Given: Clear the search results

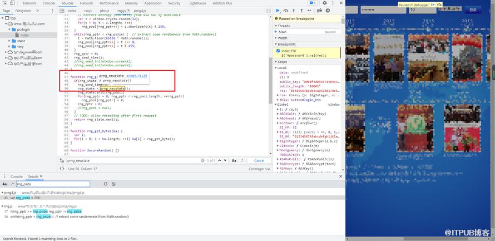Looking at the screenshot, I should 113,184.
